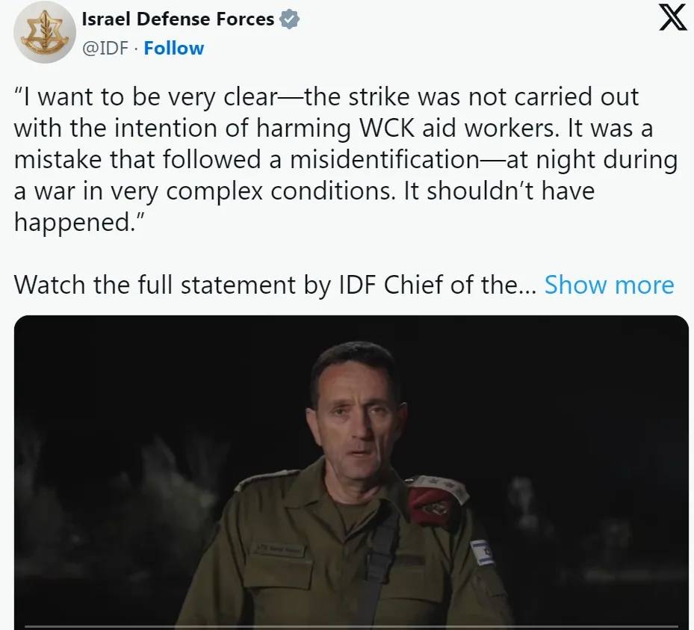Click the ellipsis before Show more

[x=527, y=285]
